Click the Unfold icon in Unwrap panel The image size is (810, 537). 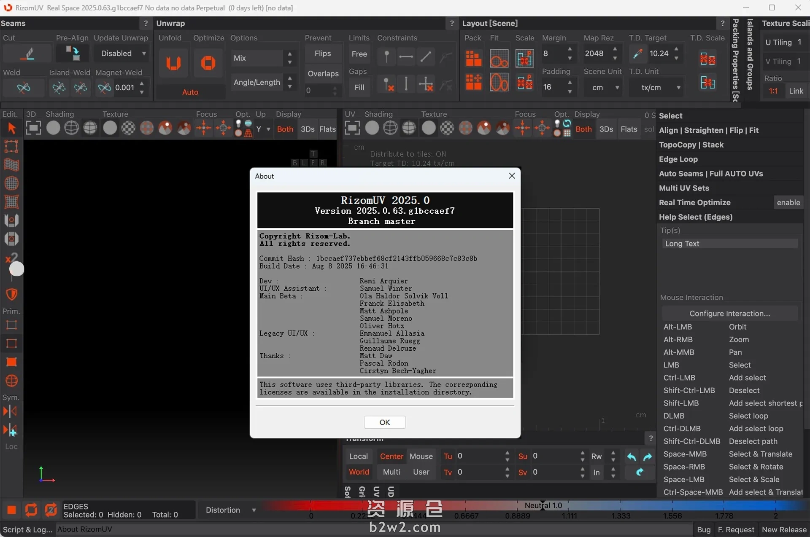pos(173,63)
